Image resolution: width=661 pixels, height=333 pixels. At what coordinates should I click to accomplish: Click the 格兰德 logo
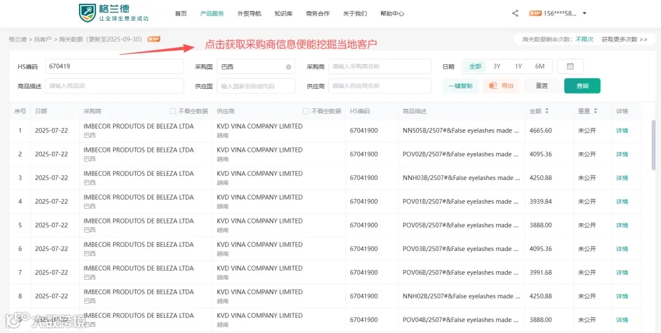click(114, 13)
